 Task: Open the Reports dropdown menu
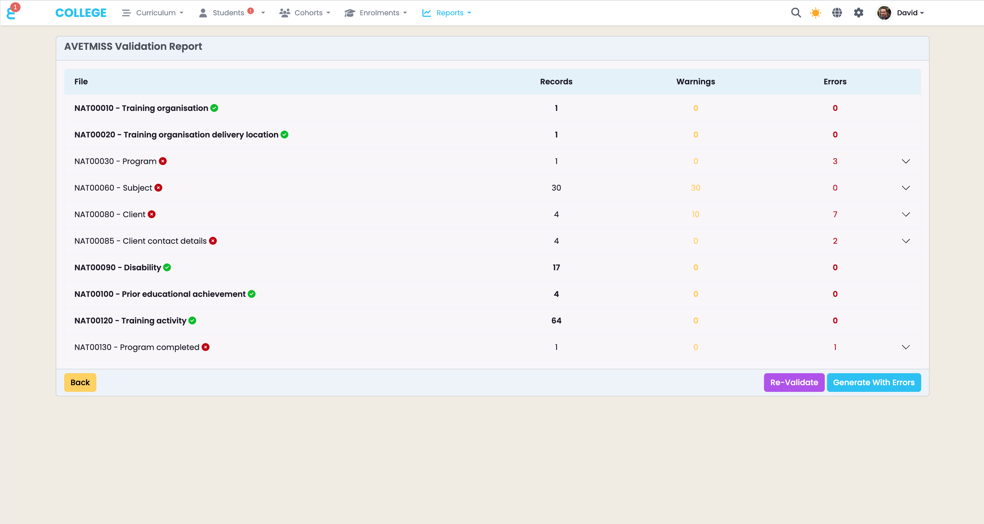point(447,13)
